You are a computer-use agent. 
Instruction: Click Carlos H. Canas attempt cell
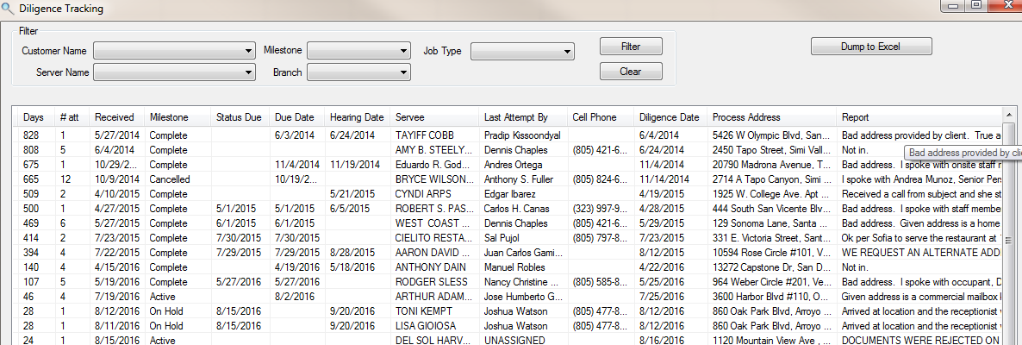(523, 209)
